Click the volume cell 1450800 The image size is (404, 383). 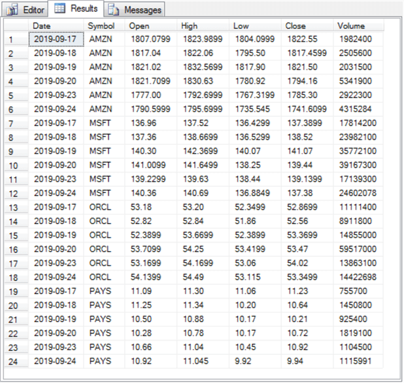tap(358, 305)
